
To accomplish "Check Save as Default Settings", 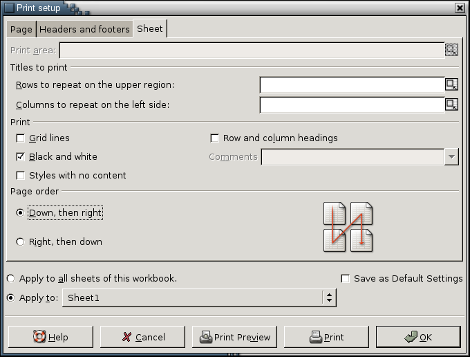I will coord(346,279).
